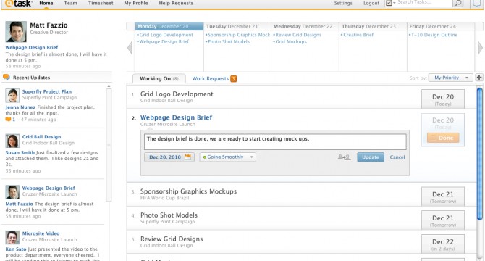Viewport: 485px width, 261px height.
Task: Open the Grid Logo Development task title
Action: point(177,94)
